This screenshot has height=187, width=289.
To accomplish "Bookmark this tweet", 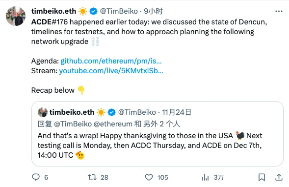I will 262,177.
